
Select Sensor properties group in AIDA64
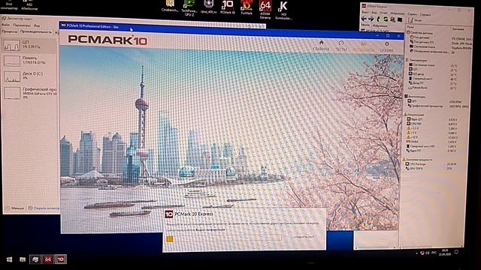coord(419,32)
